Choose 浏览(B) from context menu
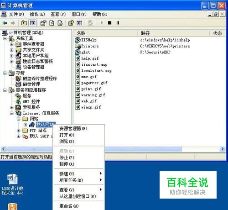This screenshot has height=210, width=228. coord(78,142)
